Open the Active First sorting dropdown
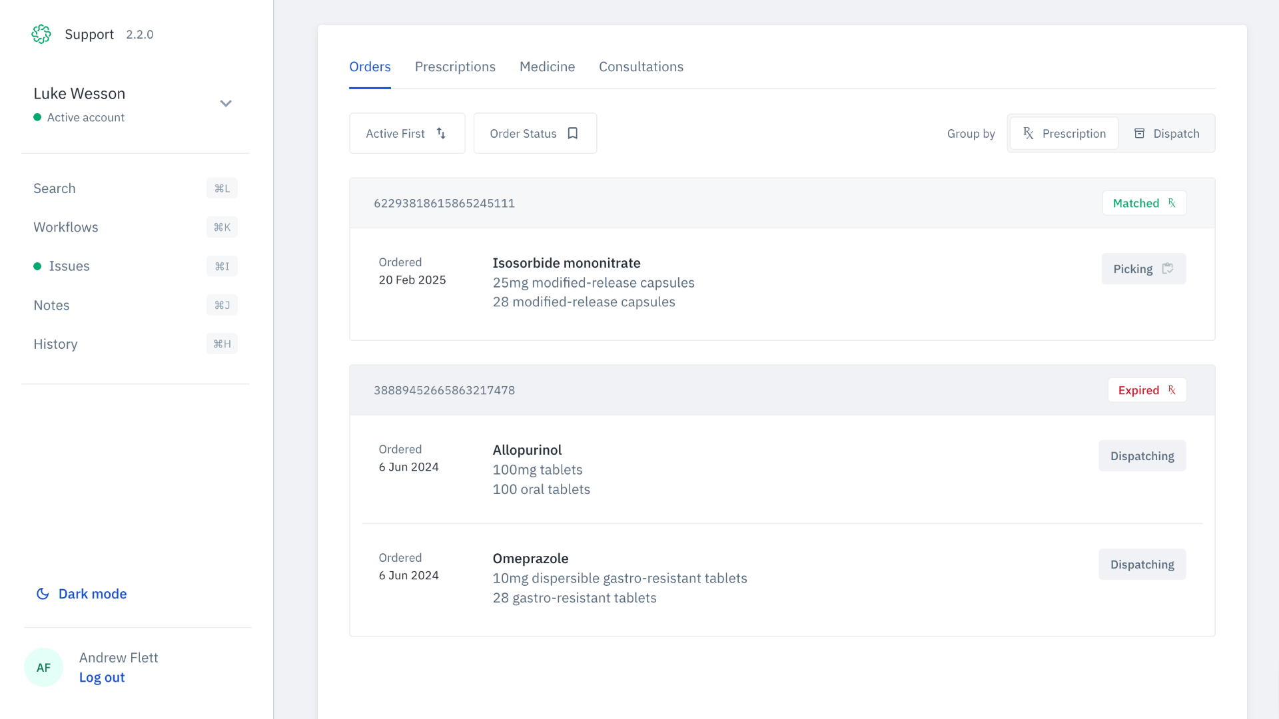 pyautogui.click(x=407, y=133)
